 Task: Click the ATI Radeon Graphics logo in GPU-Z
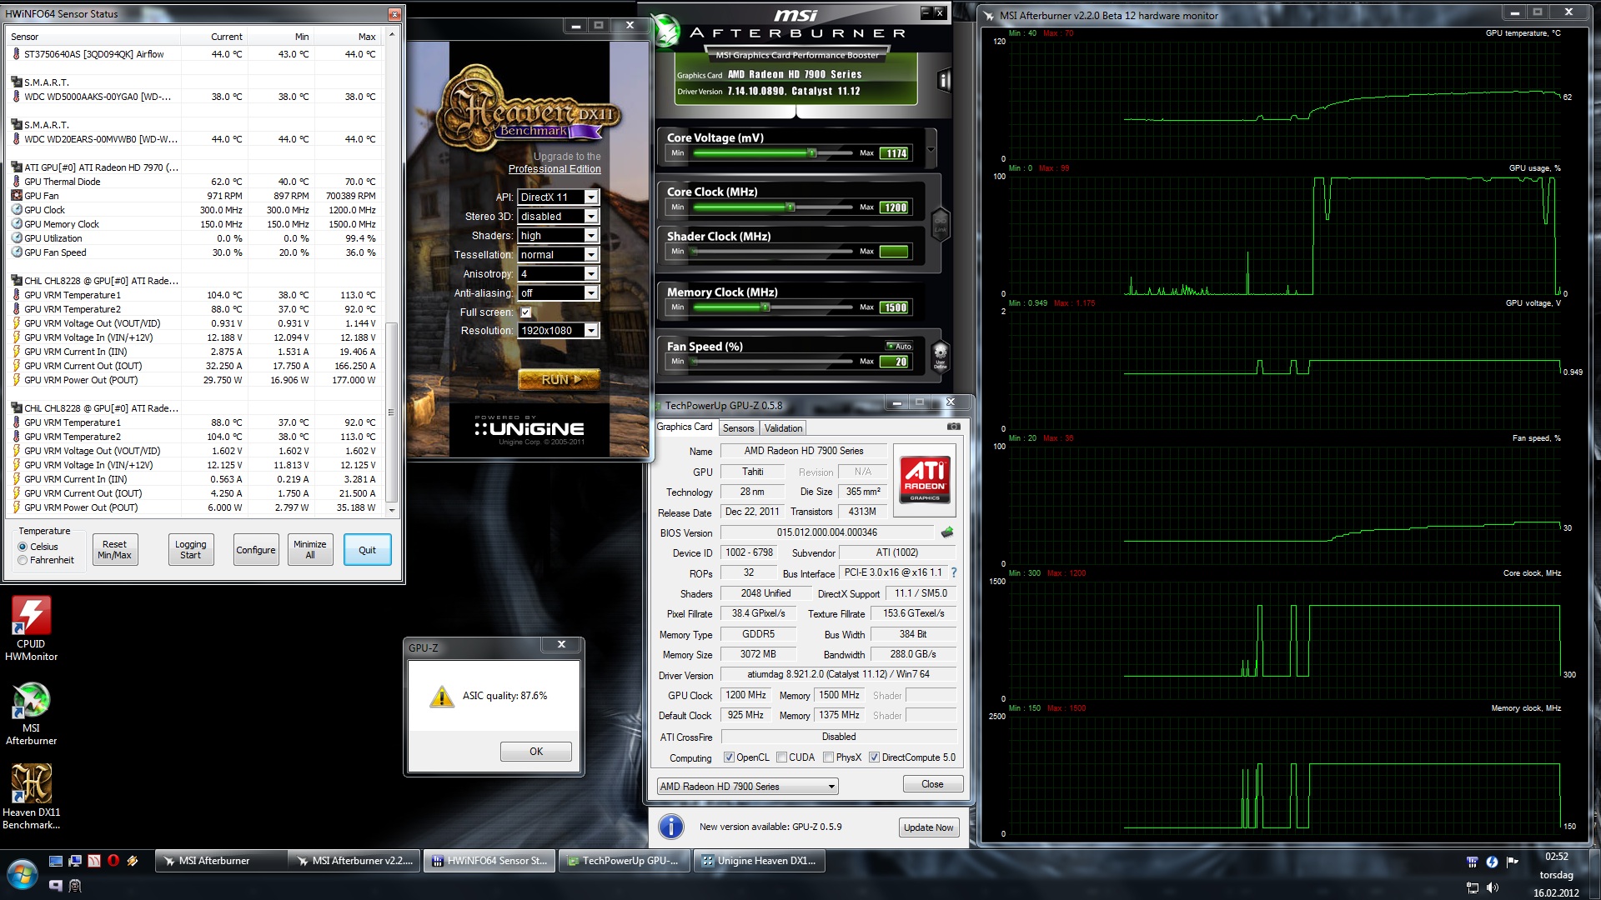925,480
